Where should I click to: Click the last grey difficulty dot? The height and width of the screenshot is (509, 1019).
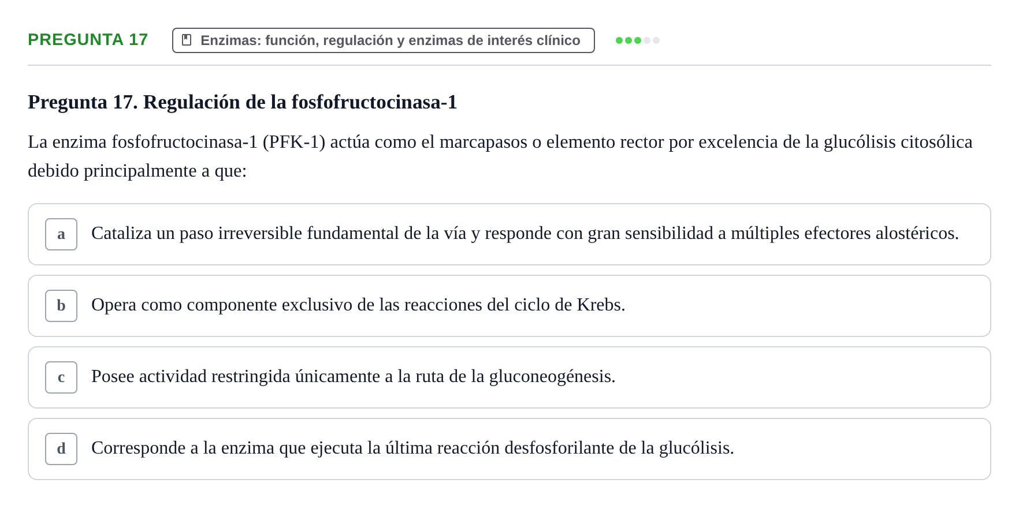click(656, 40)
